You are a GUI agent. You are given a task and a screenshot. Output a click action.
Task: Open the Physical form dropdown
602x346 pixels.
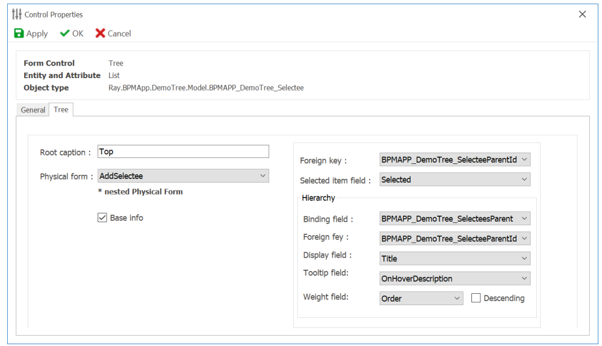pos(262,176)
